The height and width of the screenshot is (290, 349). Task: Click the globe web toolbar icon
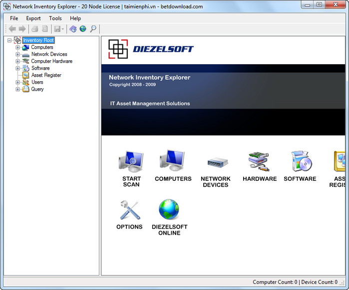click(x=83, y=28)
